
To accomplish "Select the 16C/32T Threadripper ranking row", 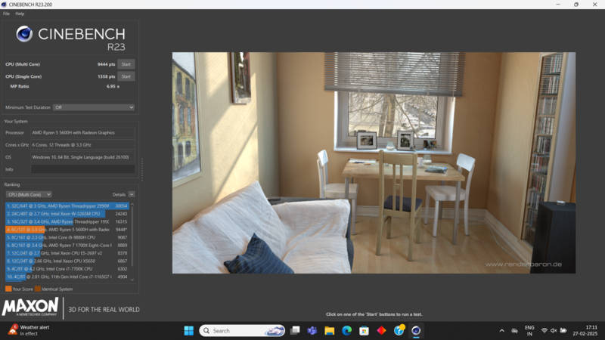I will click(67, 221).
